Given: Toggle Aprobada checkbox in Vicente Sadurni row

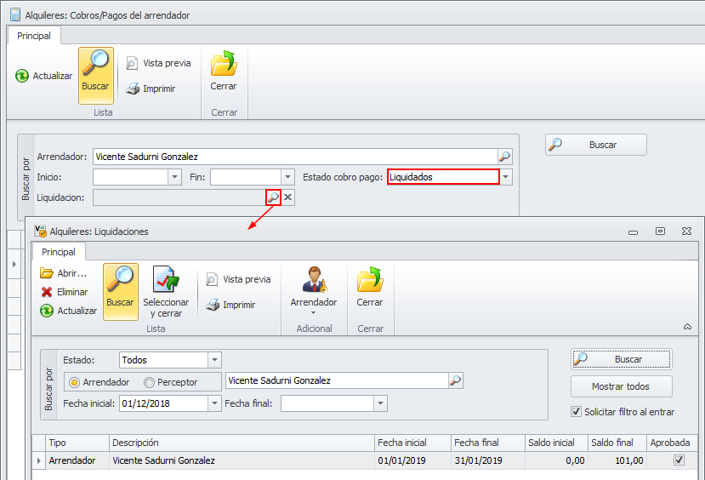Looking at the screenshot, I should click(x=679, y=460).
